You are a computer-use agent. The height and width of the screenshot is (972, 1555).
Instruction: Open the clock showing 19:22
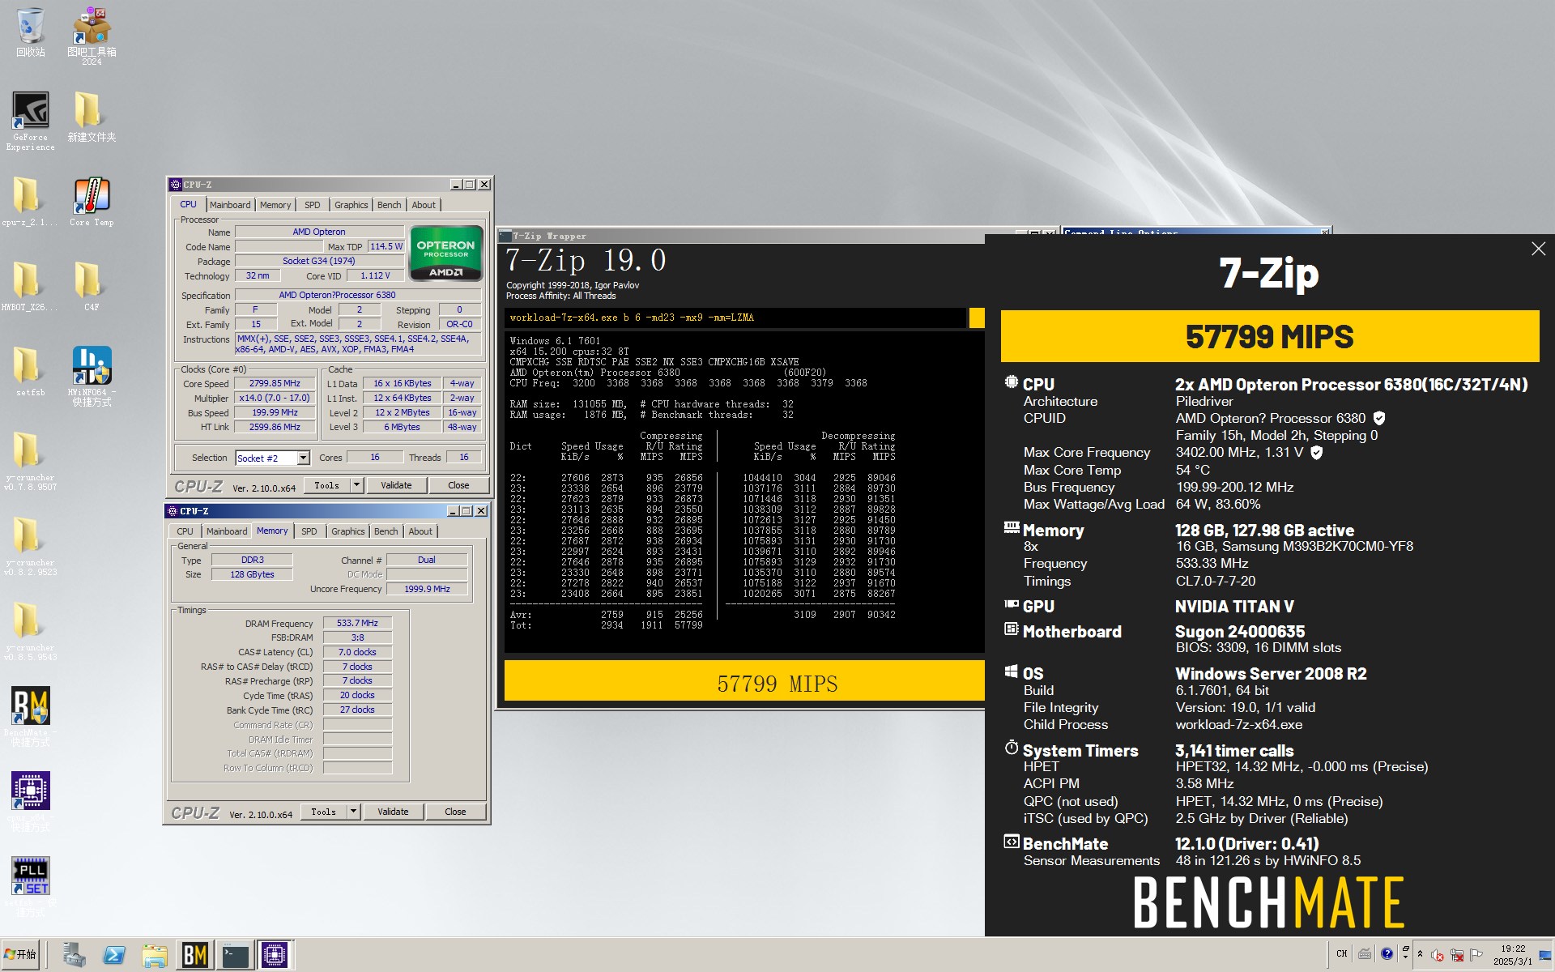(1513, 954)
